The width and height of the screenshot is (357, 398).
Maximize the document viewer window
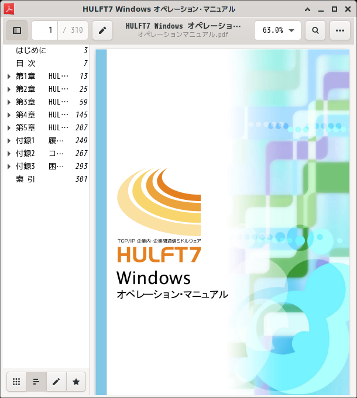334,9
